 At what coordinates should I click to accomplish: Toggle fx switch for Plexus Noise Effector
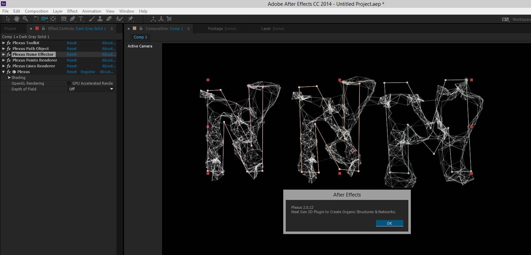pyautogui.click(x=9, y=54)
